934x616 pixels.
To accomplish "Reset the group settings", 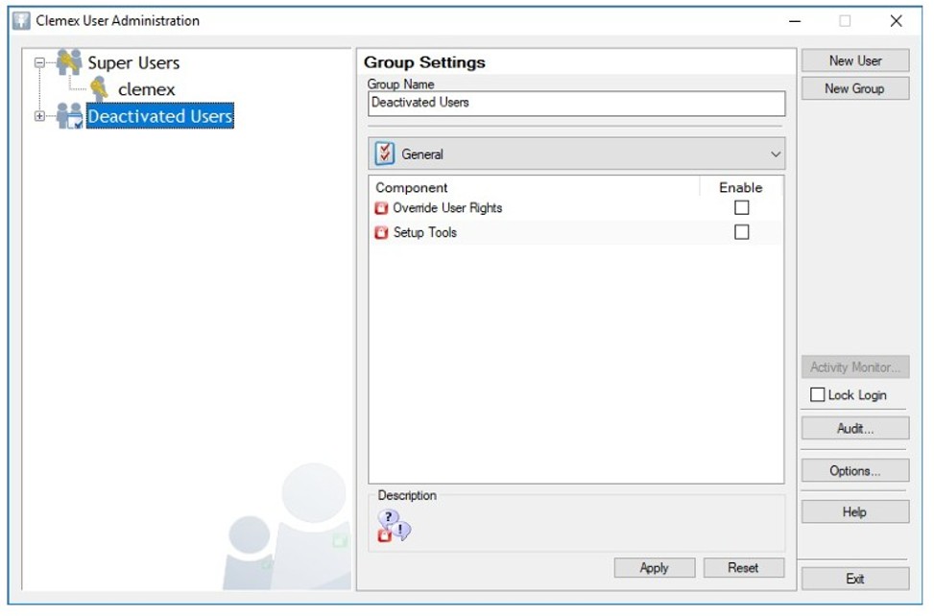I will pyautogui.click(x=743, y=568).
